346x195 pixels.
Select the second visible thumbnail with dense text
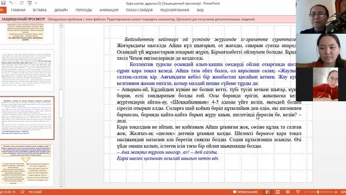(x=26, y=70)
